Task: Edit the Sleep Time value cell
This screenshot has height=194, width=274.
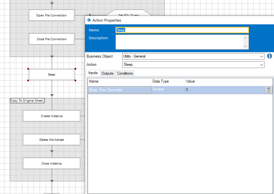Action: pos(224,90)
